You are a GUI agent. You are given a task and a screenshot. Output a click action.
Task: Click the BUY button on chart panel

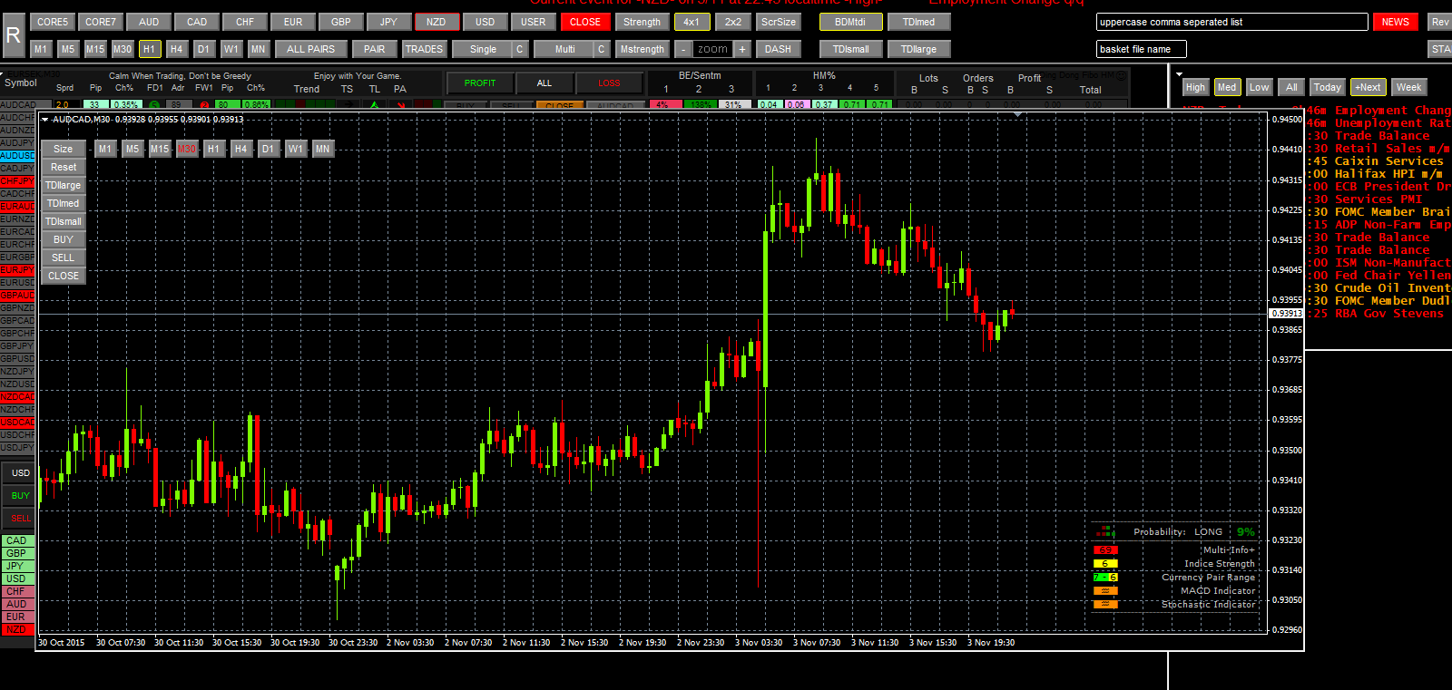[x=64, y=239]
